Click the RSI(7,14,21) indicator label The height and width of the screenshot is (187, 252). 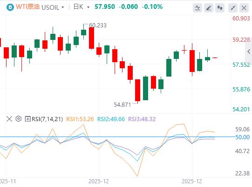click(x=47, y=119)
